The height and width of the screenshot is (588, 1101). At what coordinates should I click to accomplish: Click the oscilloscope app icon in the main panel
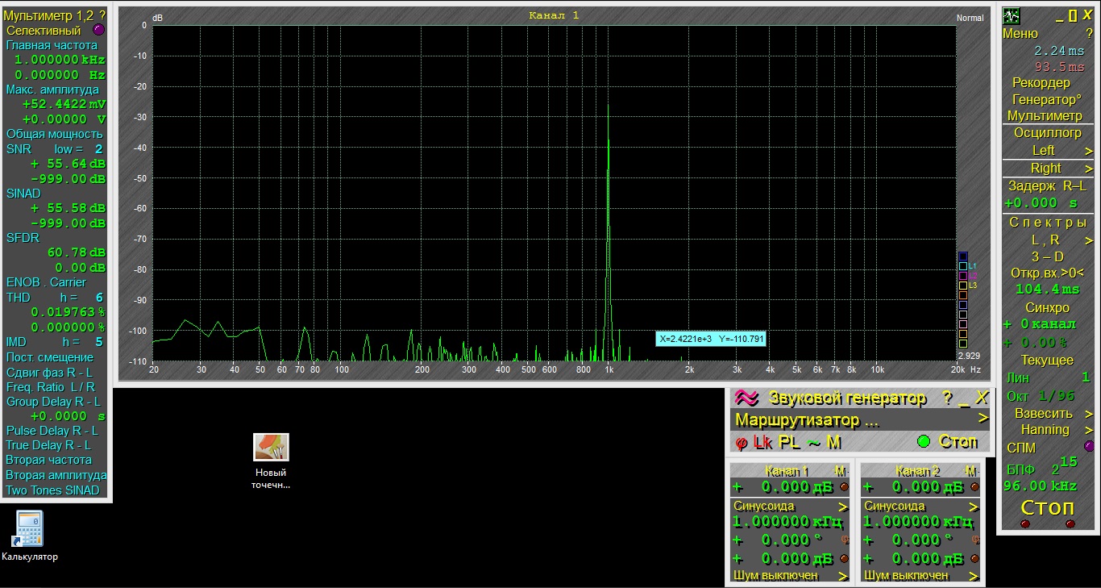(1012, 15)
